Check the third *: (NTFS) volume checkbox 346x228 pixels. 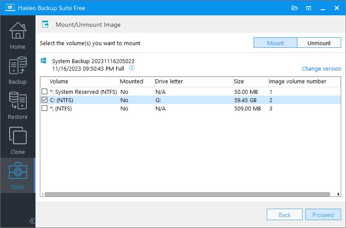[x=44, y=108]
